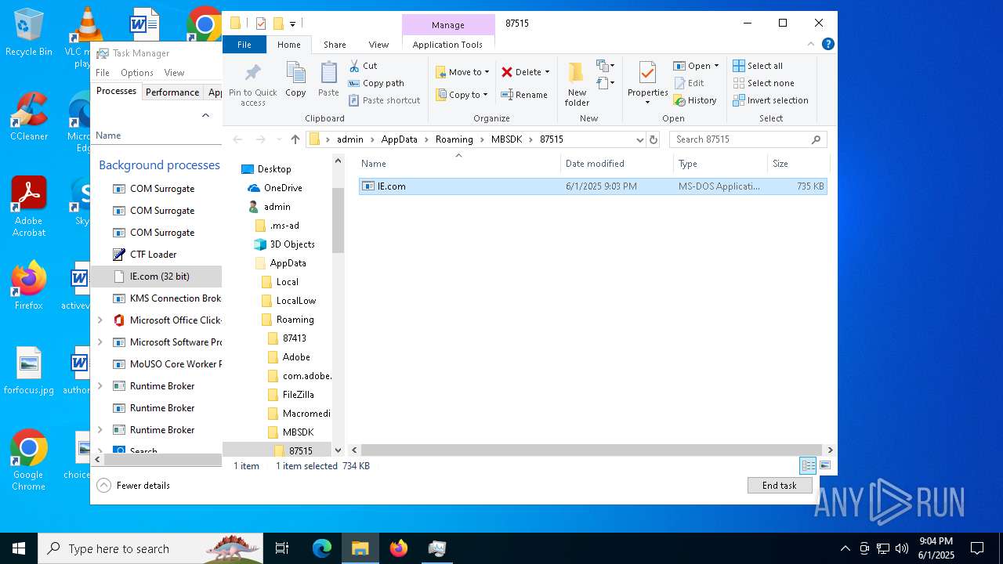This screenshot has width=1003, height=564.
Task: Click Paste shortcut in the ribbon
Action: pyautogui.click(x=385, y=100)
